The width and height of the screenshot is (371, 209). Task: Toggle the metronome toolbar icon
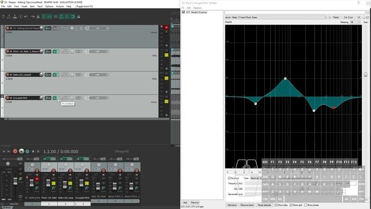[x=38, y=17]
